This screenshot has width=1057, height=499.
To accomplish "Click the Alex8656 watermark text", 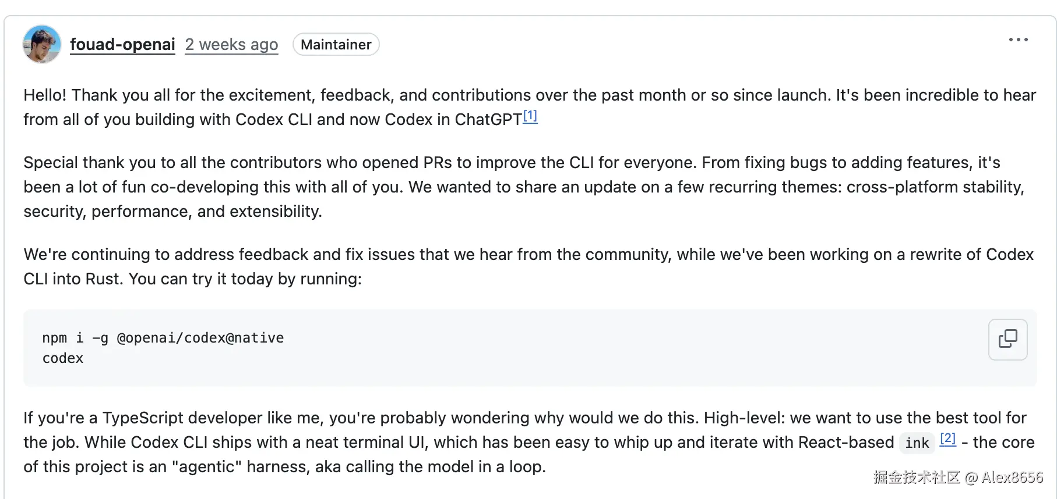I will (1012, 477).
